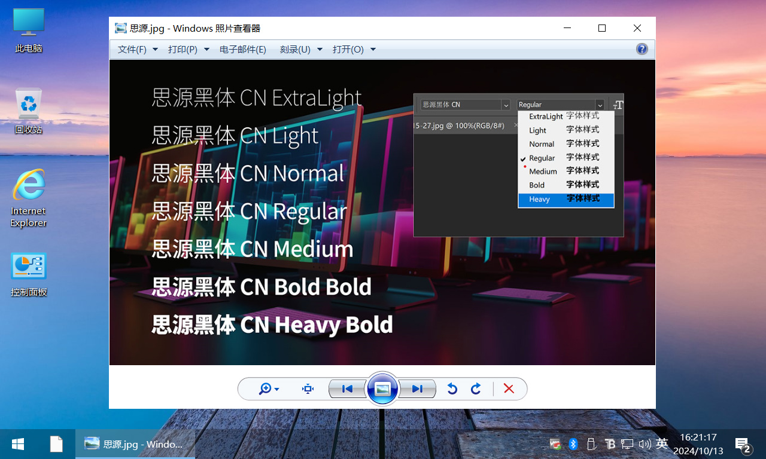The height and width of the screenshot is (459, 766).
Task: Open the zoom magnifier control
Action: pyautogui.click(x=269, y=389)
